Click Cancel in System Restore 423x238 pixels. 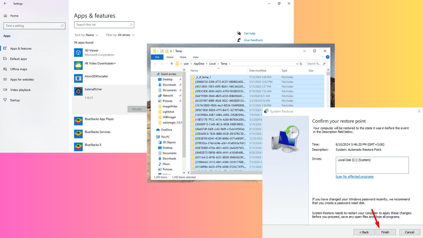[409, 232]
